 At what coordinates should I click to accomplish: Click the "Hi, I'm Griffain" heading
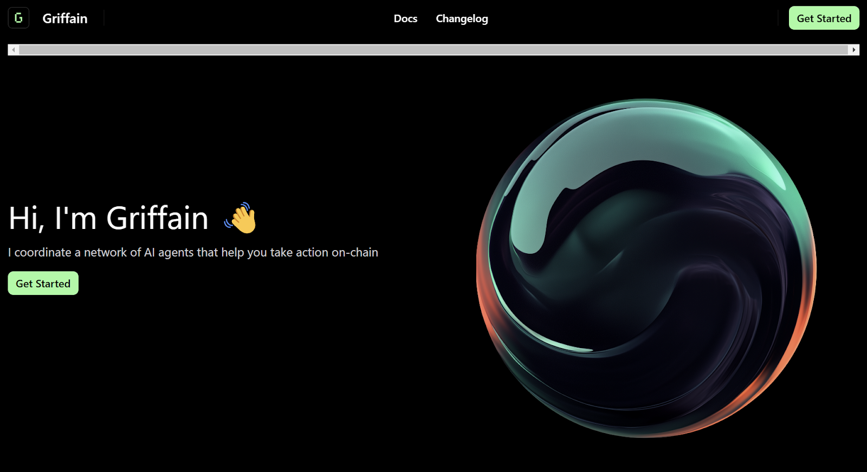[x=108, y=218]
